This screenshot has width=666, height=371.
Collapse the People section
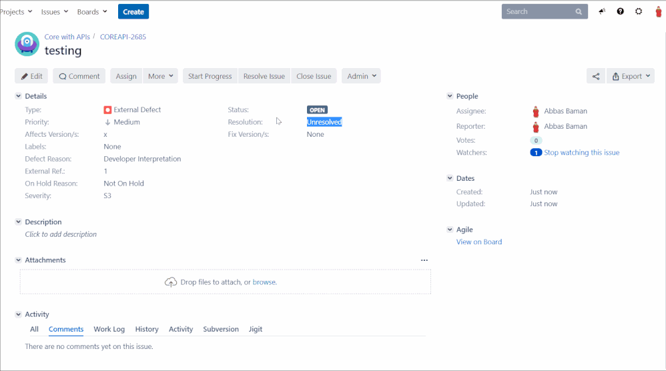(x=450, y=96)
